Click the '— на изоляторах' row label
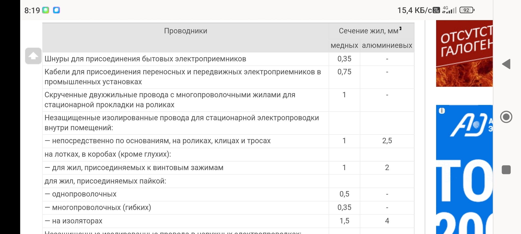The width and height of the screenshot is (521, 234). click(x=74, y=221)
